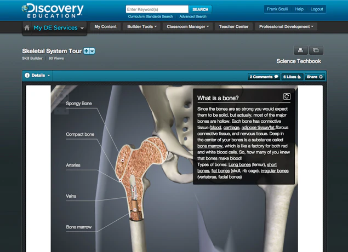
Task: Select the Veins label
Action: (71, 196)
